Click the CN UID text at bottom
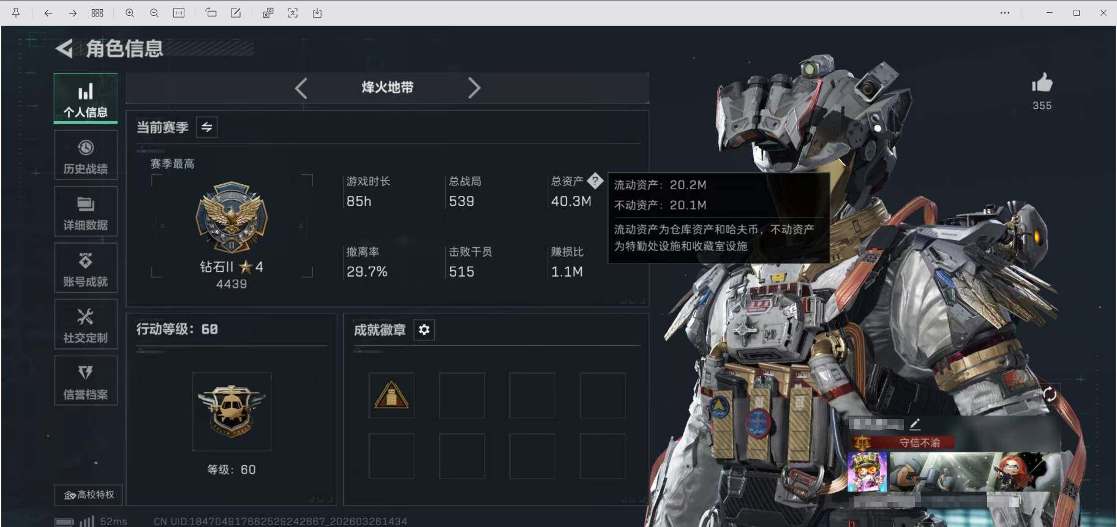1117x527 pixels. point(280,521)
